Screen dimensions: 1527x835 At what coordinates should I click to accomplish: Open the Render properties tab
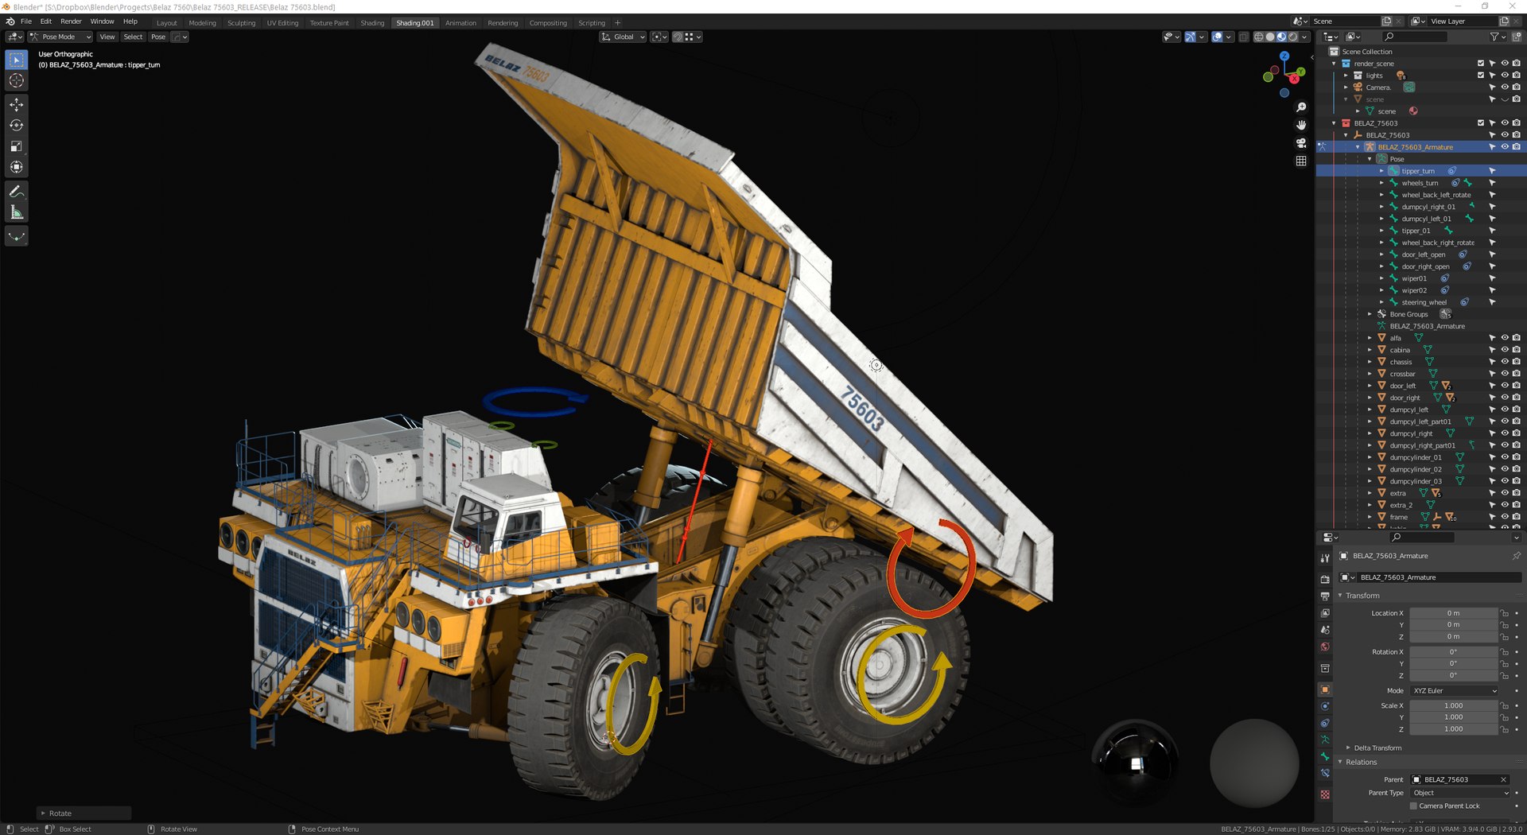coord(1325,579)
